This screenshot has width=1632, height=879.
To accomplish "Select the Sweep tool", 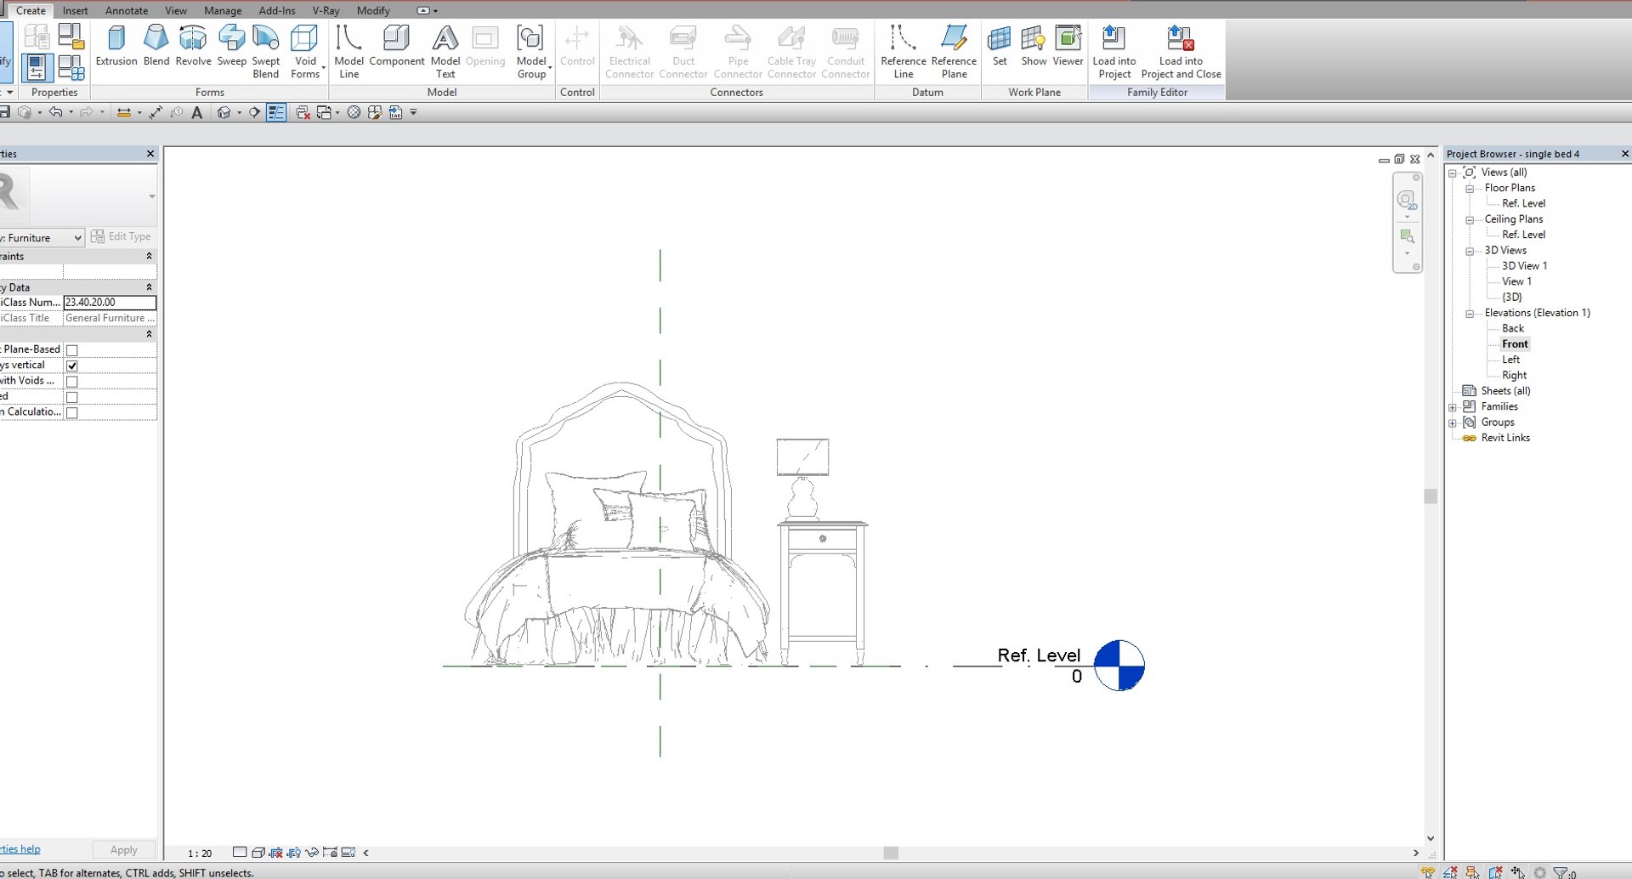I will 231,46.
